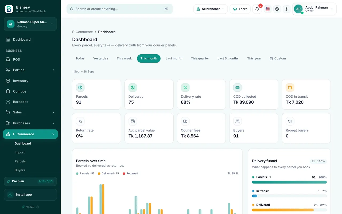This screenshot has height=214, width=342.
Task: Click the Return rate arrow icon
Action: (x=80, y=121)
